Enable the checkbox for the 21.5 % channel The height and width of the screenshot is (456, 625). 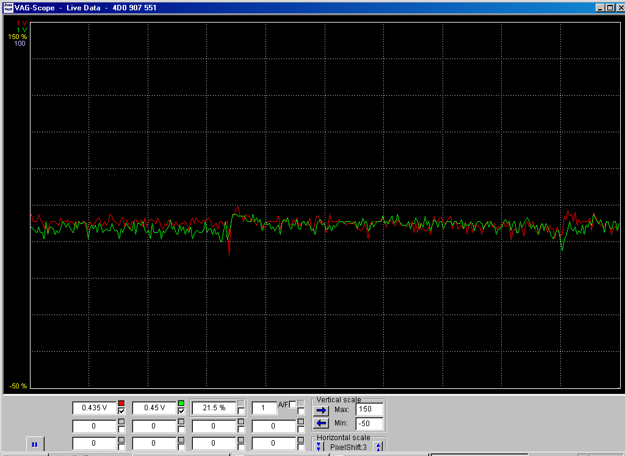click(x=241, y=411)
